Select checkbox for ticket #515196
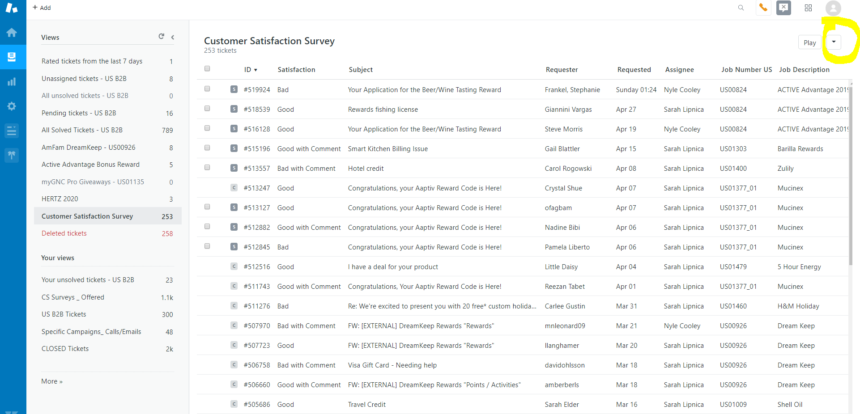This screenshot has width=860, height=414. point(207,148)
